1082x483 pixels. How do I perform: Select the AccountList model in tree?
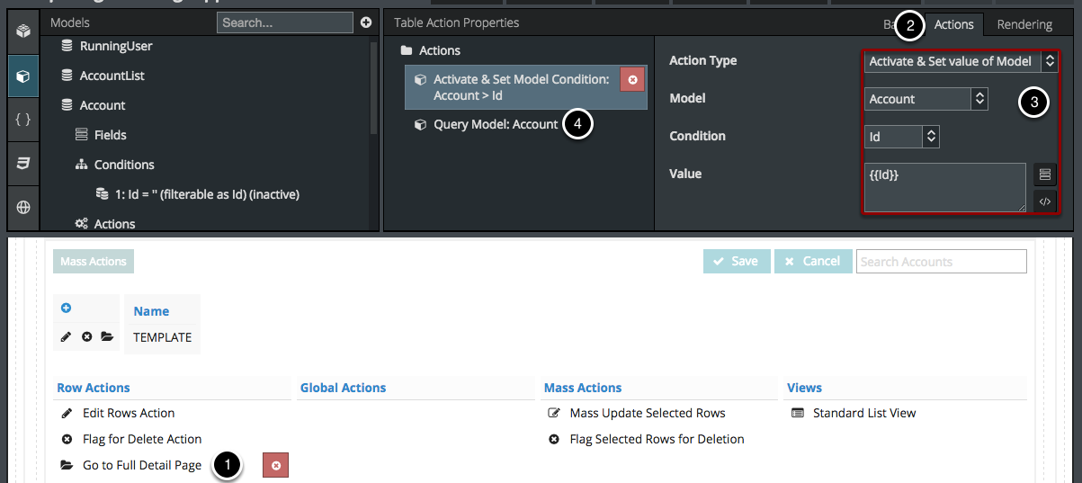[x=112, y=76]
